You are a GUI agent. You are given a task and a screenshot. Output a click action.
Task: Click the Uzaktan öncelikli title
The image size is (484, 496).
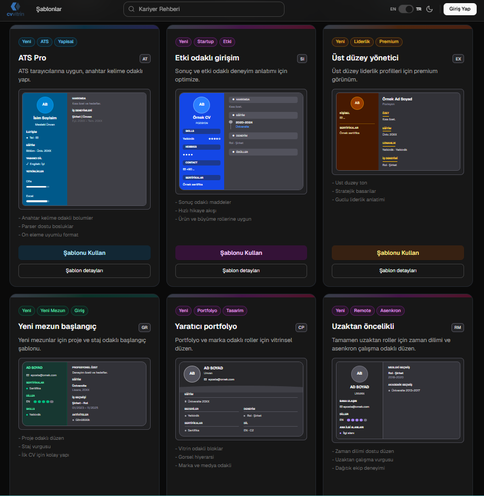pos(363,327)
